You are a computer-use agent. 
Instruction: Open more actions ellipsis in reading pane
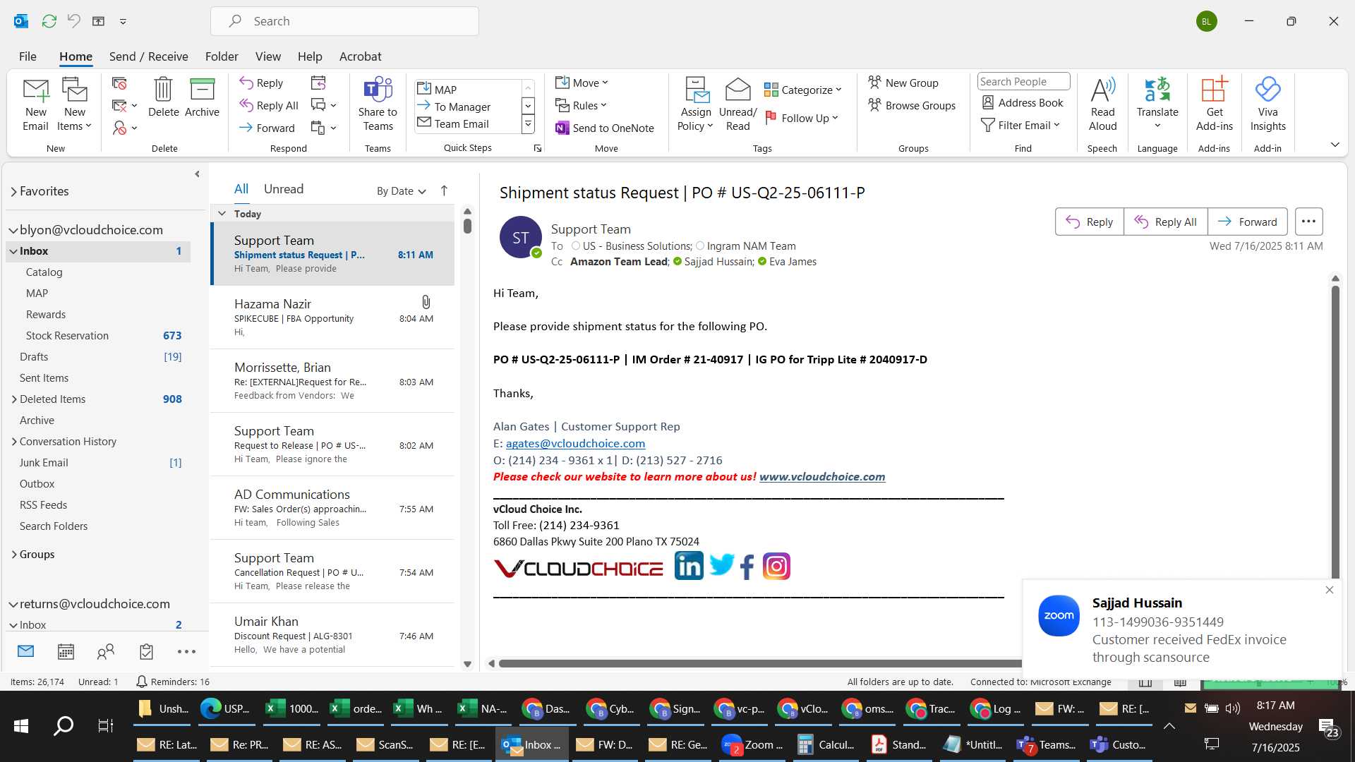(1308, 222)
